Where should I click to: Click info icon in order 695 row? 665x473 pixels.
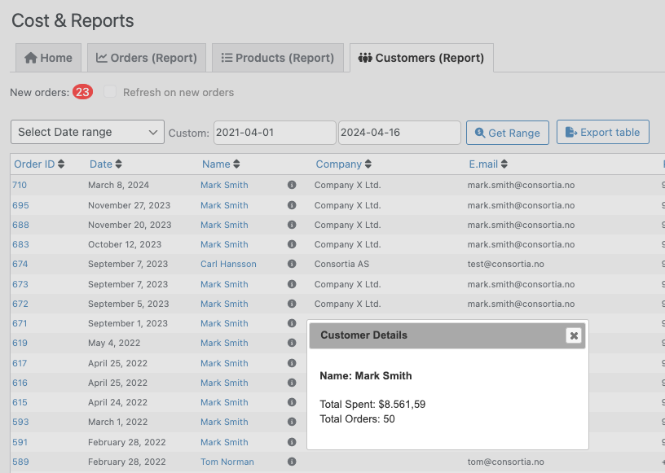292,205
